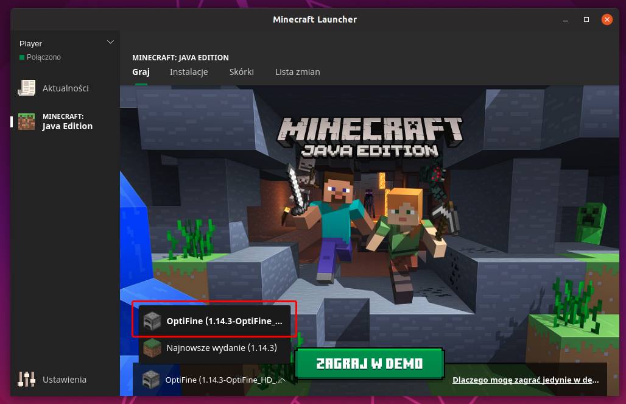626x404 pixels.
Task: Open the Instalacje tab
Action: pos(189,72)
